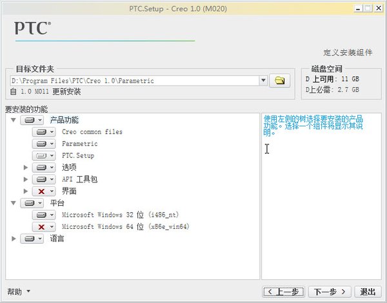Screen dimensions: 387x303
Task: Click install icon for Windows 32 位
Action: click(41, 215)
